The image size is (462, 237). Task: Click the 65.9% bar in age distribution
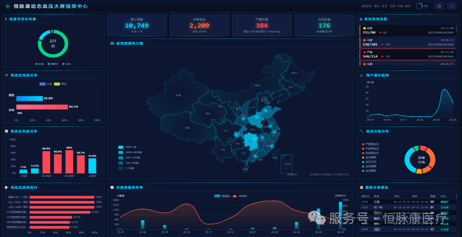pyautogui.click(x=46, y=162)
